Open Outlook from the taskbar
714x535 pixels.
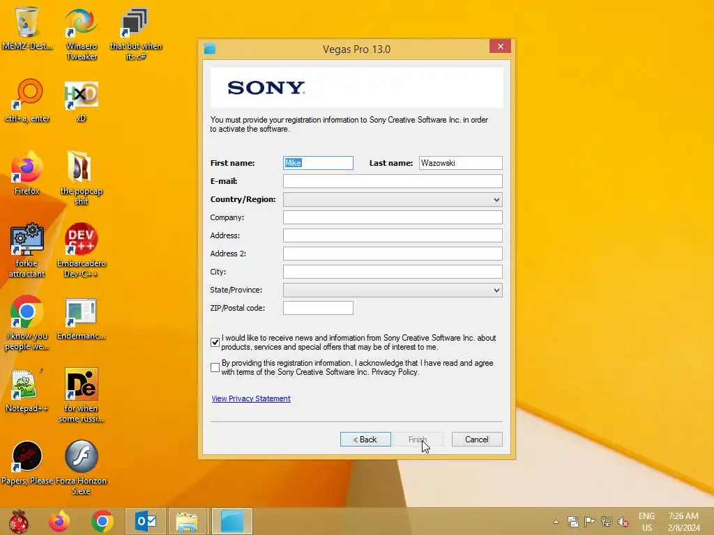[146, 521]
